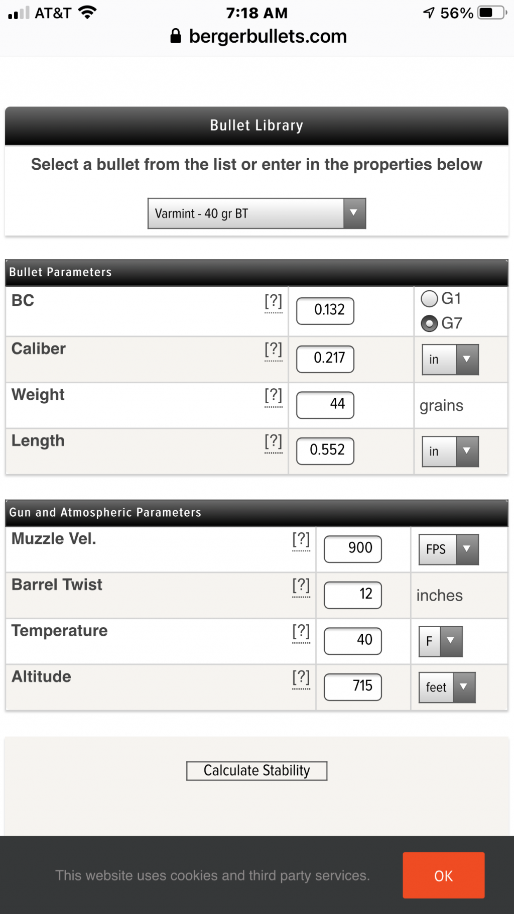Open the Altitude help tooltip [?]
The height and width of the screenshot is (914, 514).
(x=301, y=678)
